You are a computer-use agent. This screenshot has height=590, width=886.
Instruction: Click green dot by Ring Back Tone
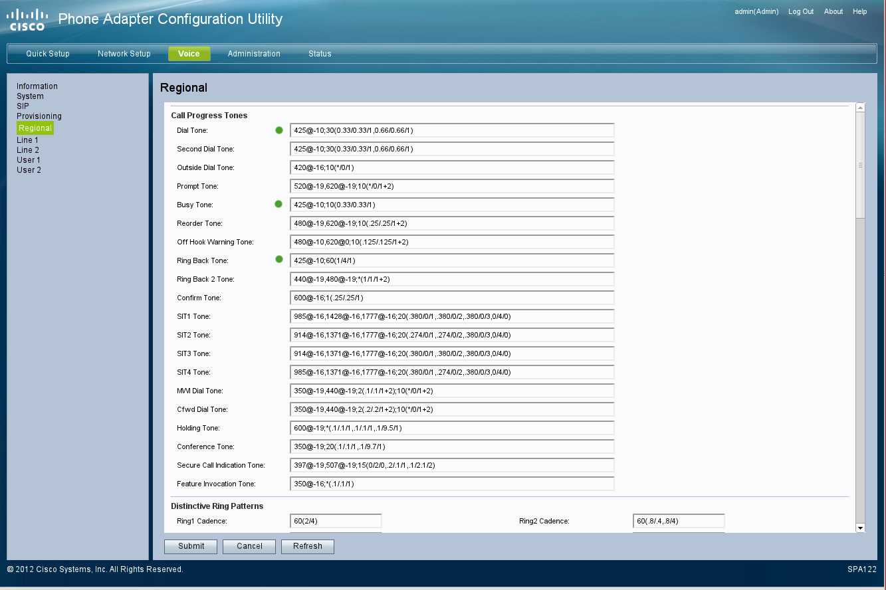279,260
